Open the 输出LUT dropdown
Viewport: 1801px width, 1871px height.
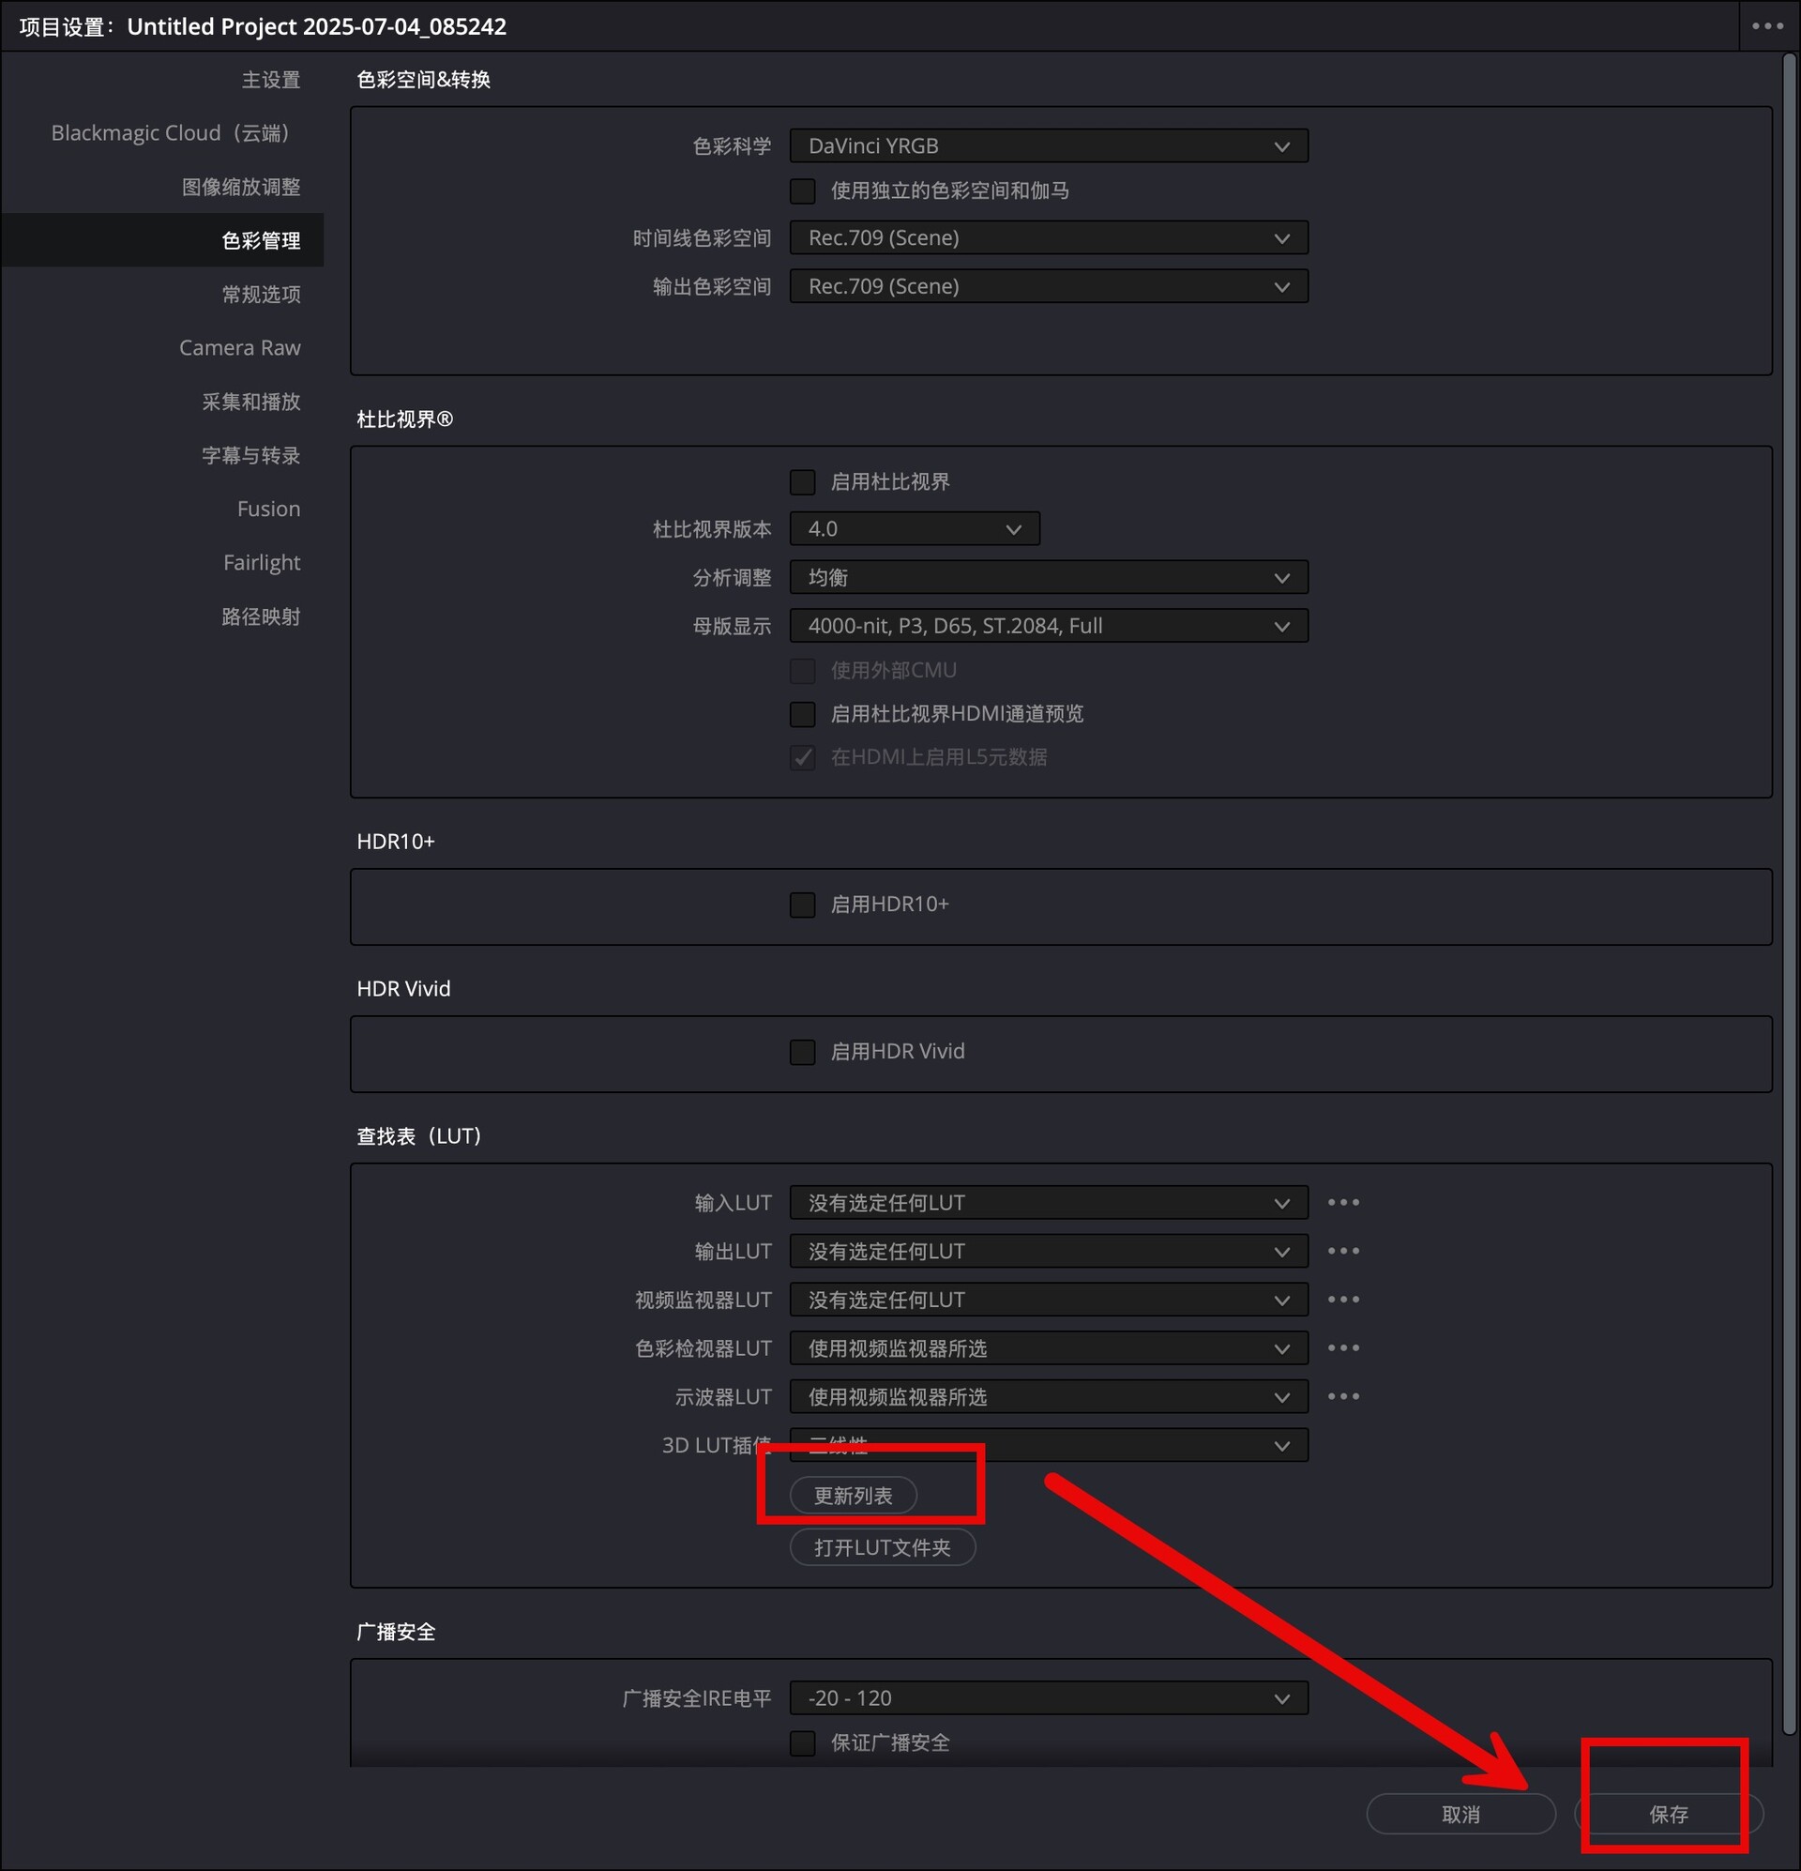coord(1049,1252)
